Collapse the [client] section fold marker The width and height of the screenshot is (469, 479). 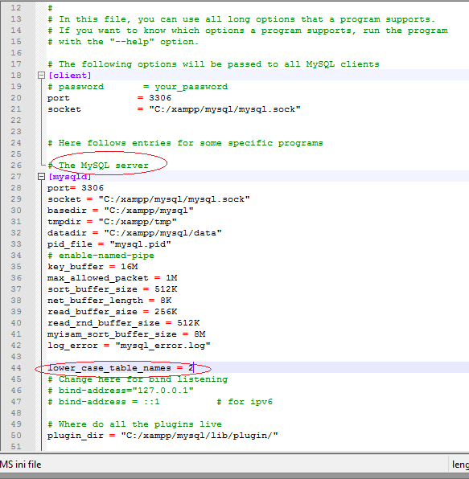(41, 76)
